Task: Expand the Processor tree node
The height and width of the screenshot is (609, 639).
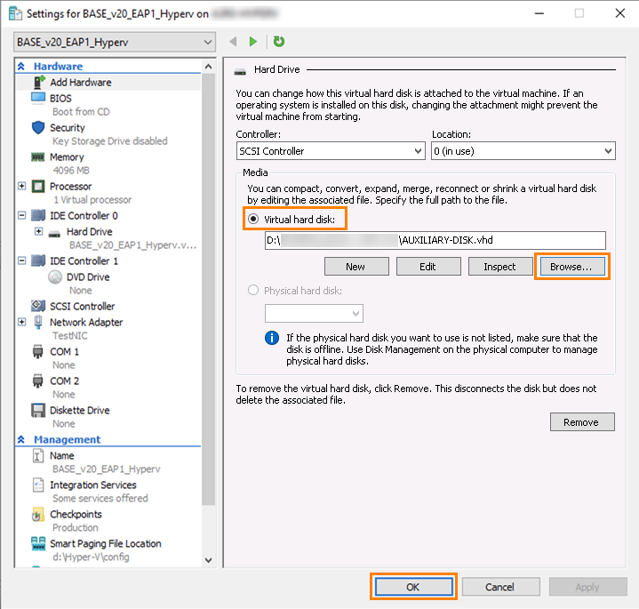Action: click(x=22, y=186)
